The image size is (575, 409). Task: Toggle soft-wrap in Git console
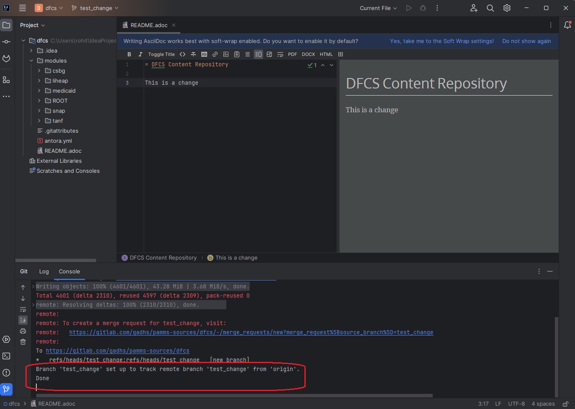(x=23, y=309)
